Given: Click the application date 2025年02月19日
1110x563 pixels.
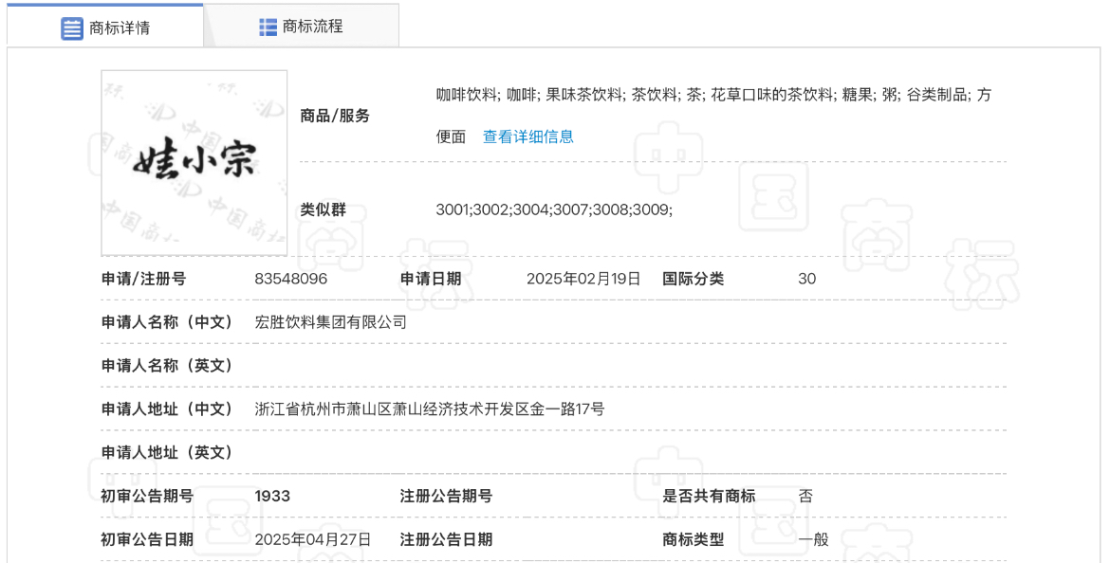Looking at the screenshot, I should [583, 279].
